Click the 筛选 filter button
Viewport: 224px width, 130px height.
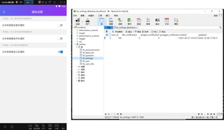coord(138,32)
